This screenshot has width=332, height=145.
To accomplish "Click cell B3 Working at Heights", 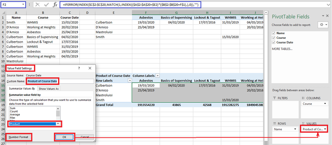I will 43,27.
